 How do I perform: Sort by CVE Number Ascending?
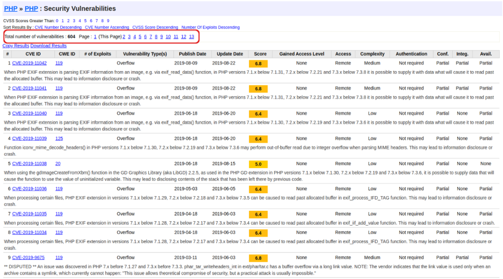click(107, 27)
